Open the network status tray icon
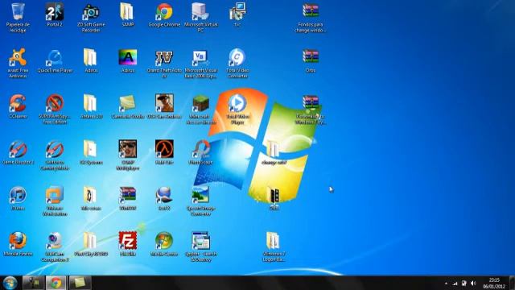The height and width of the screenshot is (290, 515). coord(455,283)
